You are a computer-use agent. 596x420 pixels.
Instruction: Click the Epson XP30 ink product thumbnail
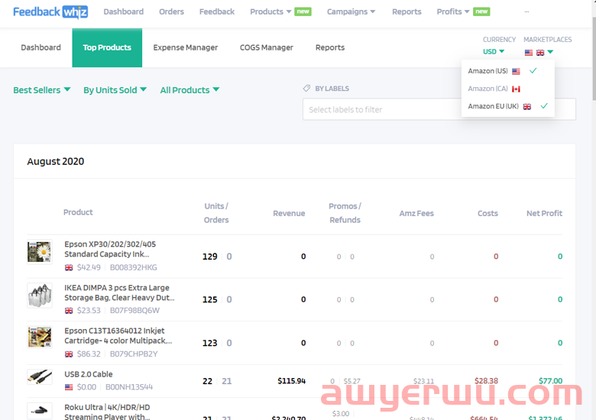[x=40, y=253]
